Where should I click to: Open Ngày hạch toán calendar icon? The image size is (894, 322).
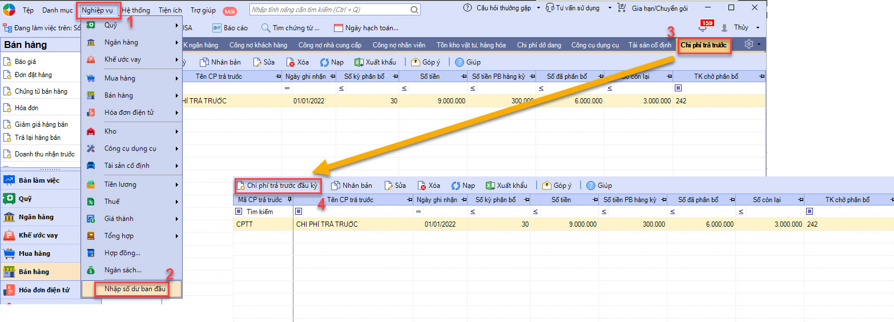pyautogui.click(x=339, y=28)
